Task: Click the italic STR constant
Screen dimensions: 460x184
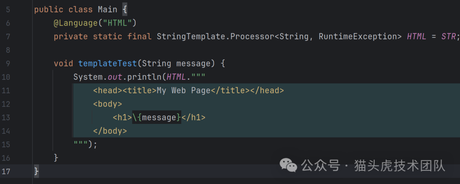Action: [x=448, y=37]
